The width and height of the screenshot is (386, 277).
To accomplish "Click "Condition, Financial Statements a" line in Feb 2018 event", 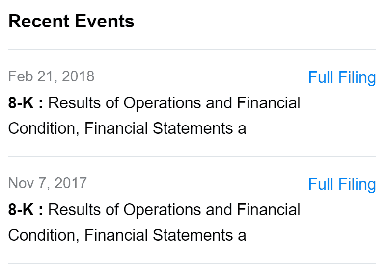I will click(x=127, y=128).
